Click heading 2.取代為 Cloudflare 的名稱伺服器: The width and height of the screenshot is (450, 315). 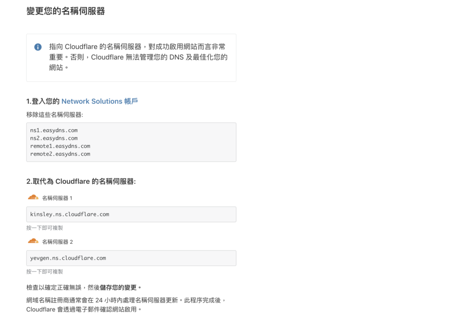click(x=81, y=181)
